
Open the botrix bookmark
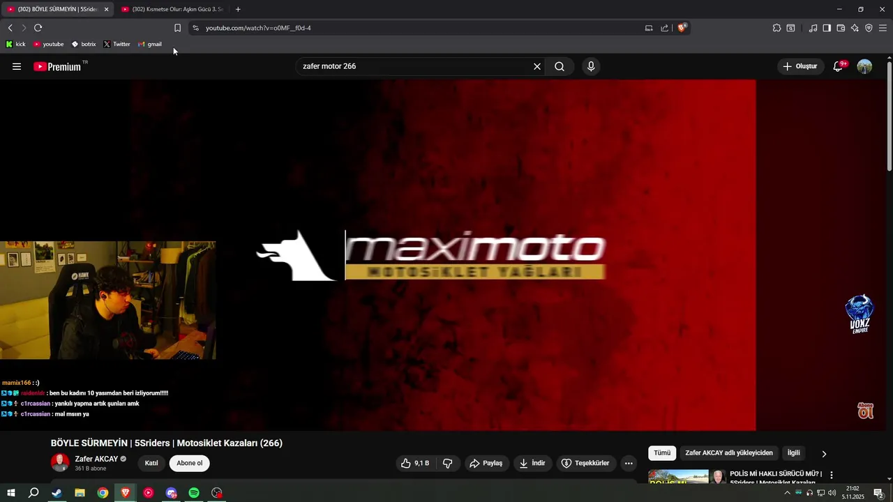pos(83,44)
